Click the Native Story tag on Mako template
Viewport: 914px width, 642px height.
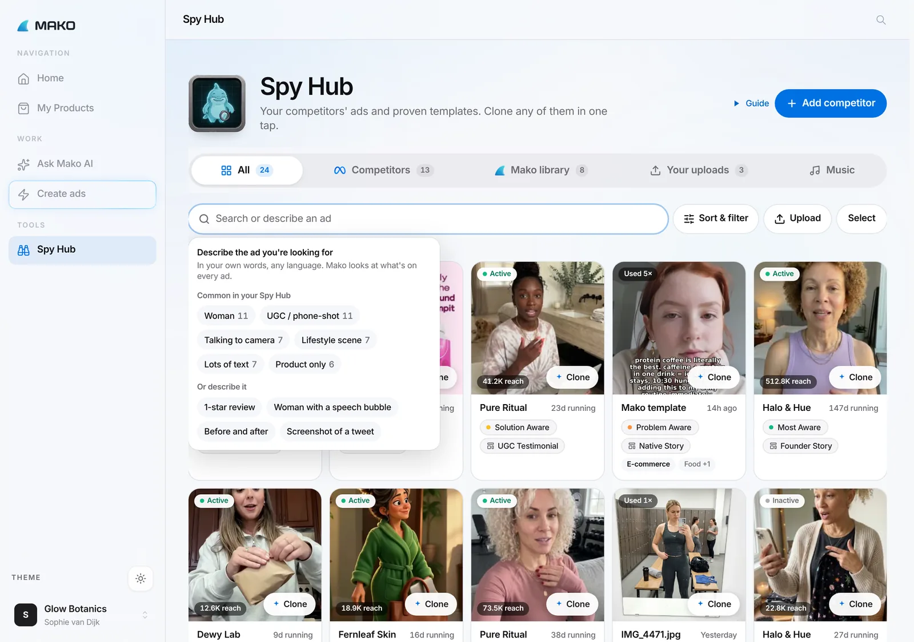(x=656, y=446)
